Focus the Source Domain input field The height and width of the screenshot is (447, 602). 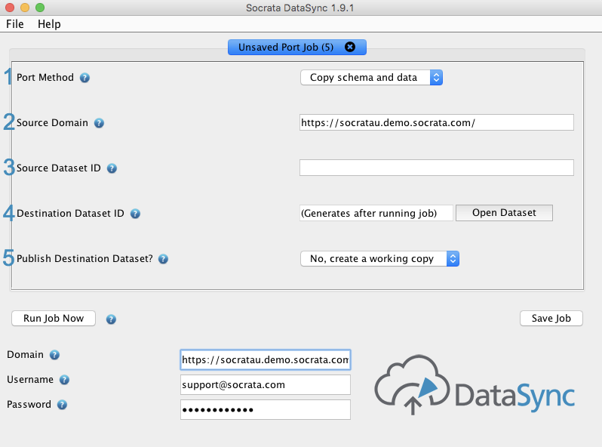(437, 122)
